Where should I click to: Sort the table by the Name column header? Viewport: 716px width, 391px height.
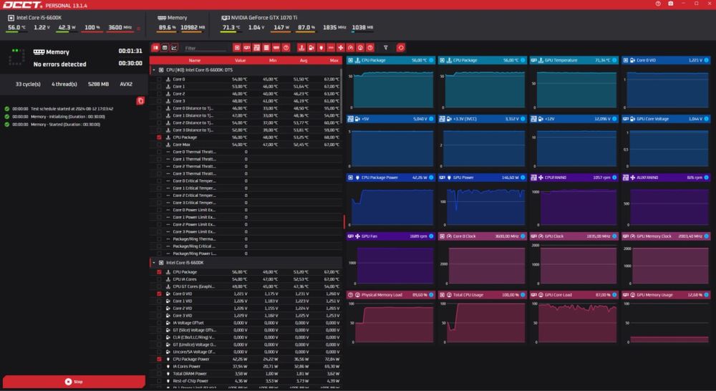click(194, 60)
